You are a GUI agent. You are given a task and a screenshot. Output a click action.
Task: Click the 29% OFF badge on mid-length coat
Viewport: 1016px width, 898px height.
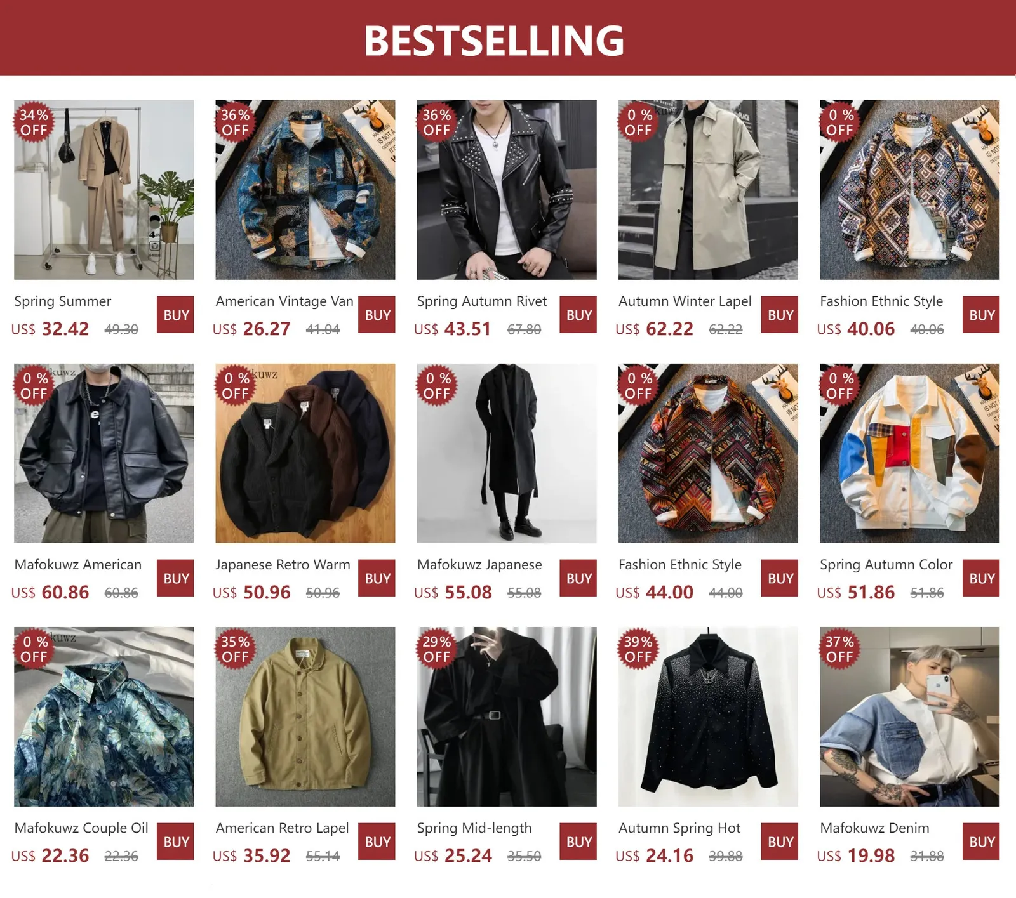coord(437,649)
